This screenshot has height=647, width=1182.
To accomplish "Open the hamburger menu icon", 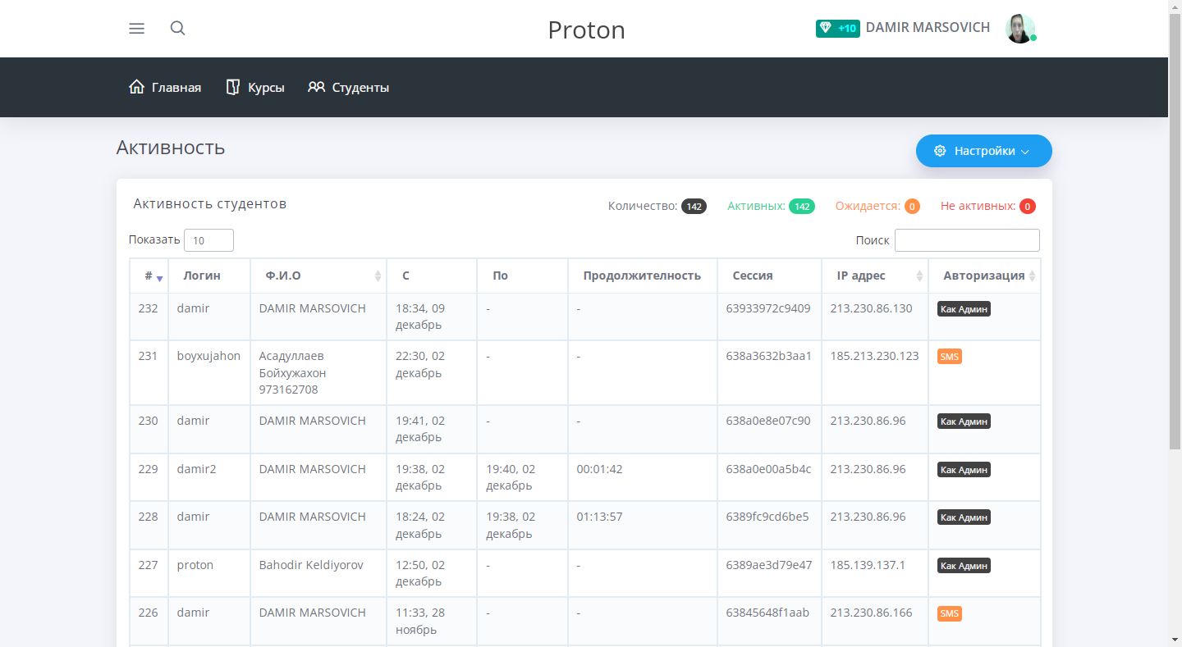I will pos(137,29).
